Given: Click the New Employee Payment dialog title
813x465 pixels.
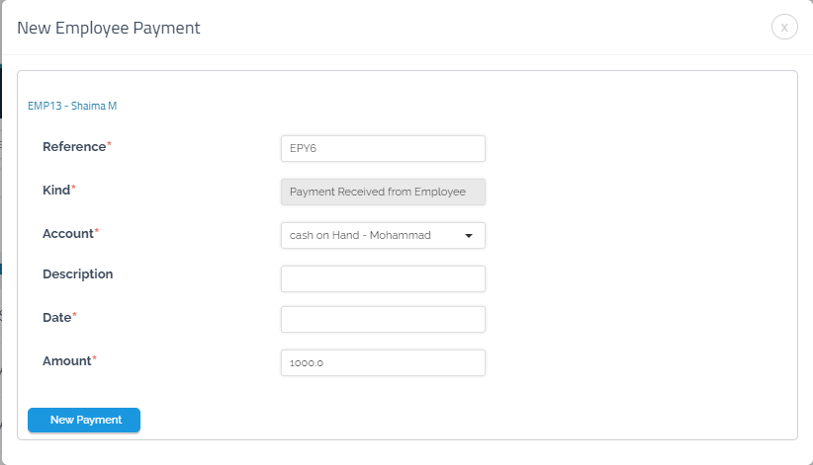Looking at the screenshot, I should pyautogui.click(x=109, y=28).
